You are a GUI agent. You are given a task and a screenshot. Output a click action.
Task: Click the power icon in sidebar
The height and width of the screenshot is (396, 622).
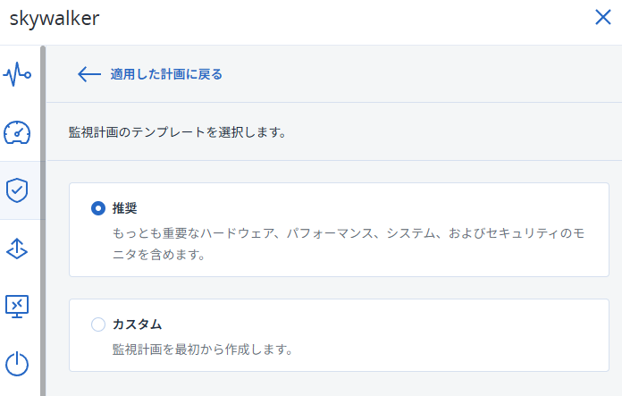(x=17, y=364)
